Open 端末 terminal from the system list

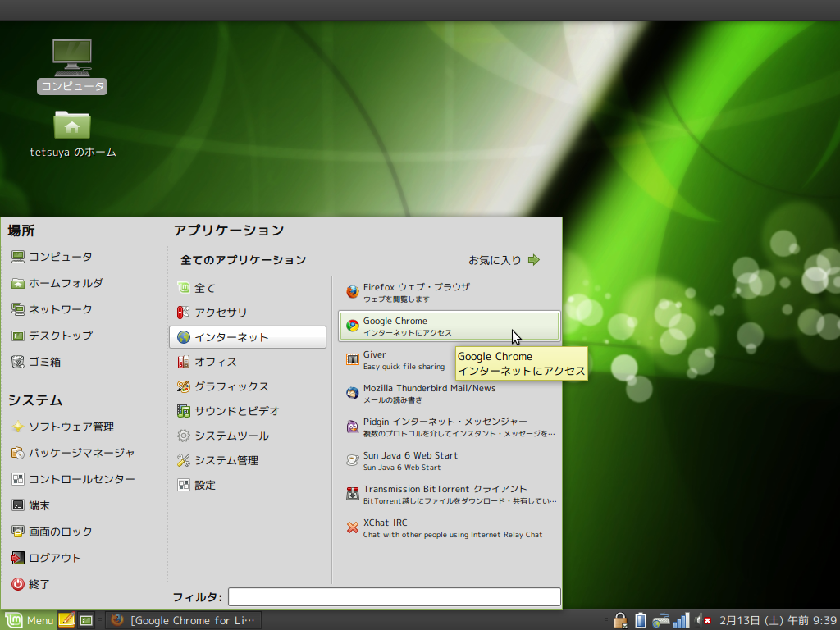31,505
